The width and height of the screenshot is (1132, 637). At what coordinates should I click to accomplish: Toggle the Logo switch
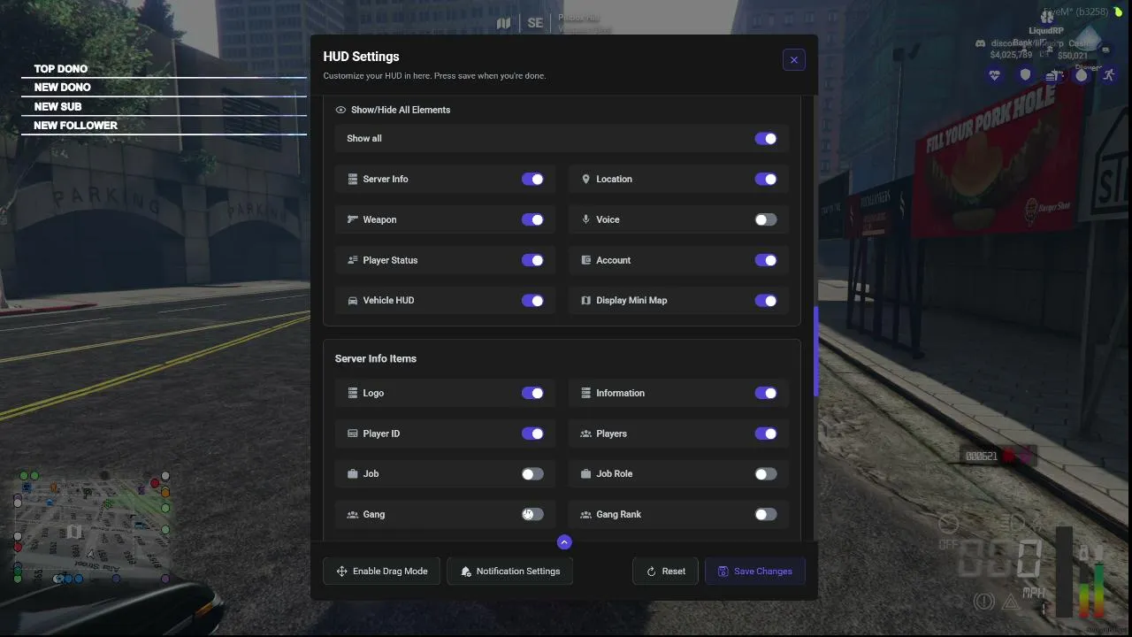coord(532,393)
